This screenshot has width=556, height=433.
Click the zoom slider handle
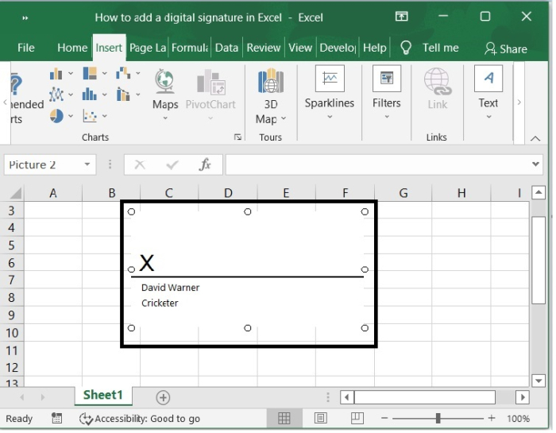tap(438, 419)
